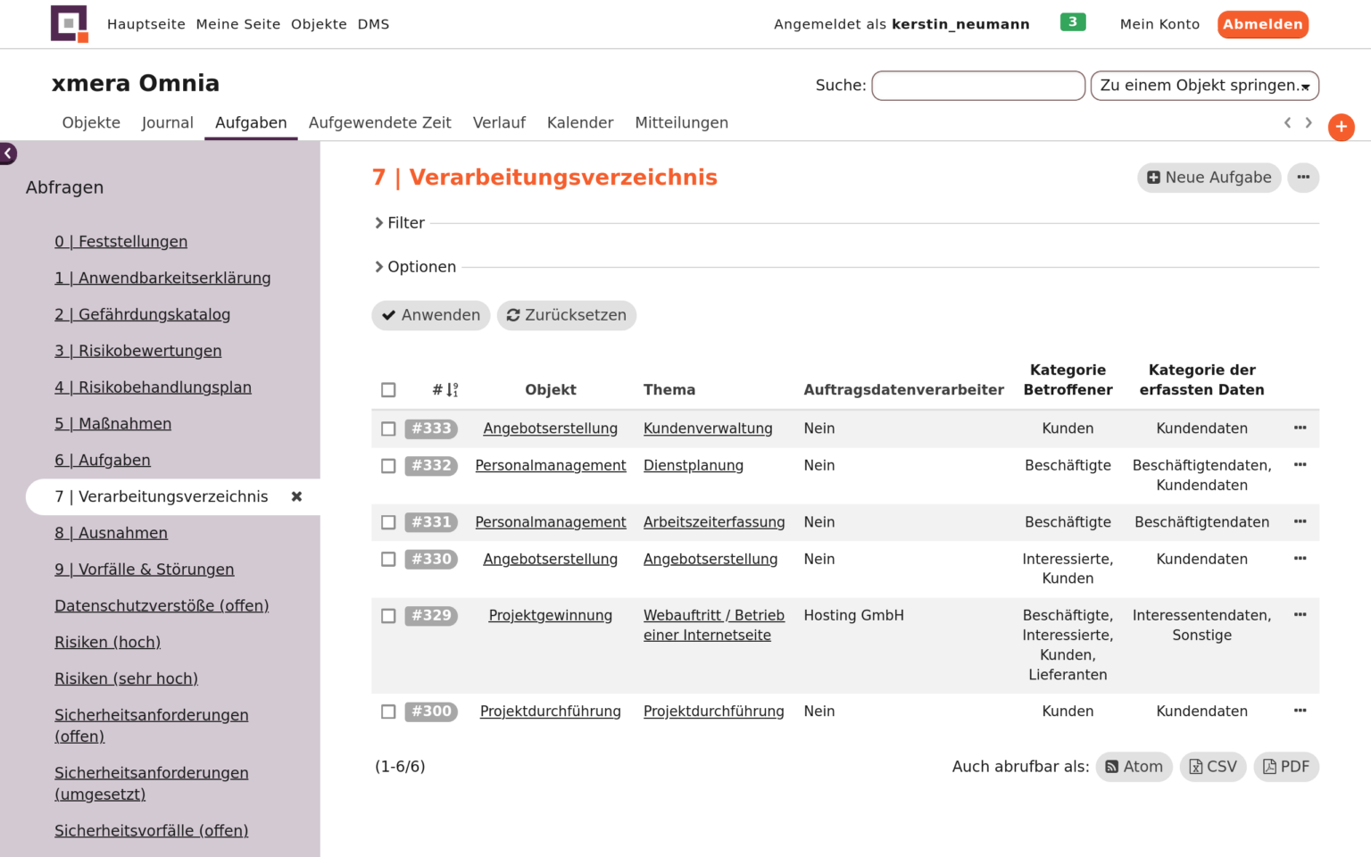Tick the checkbox beside task #300
Image resolution: width=1371 pixels, height=857 pixels.
388,711
